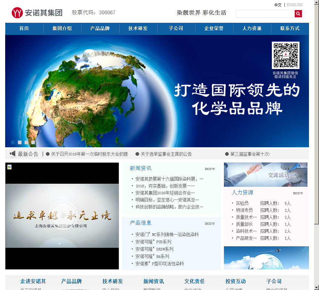The height and width of the screenshot is (290, 319).
Task: Open news 明确目标,坚定信心
Action: (x=167, y=200)
